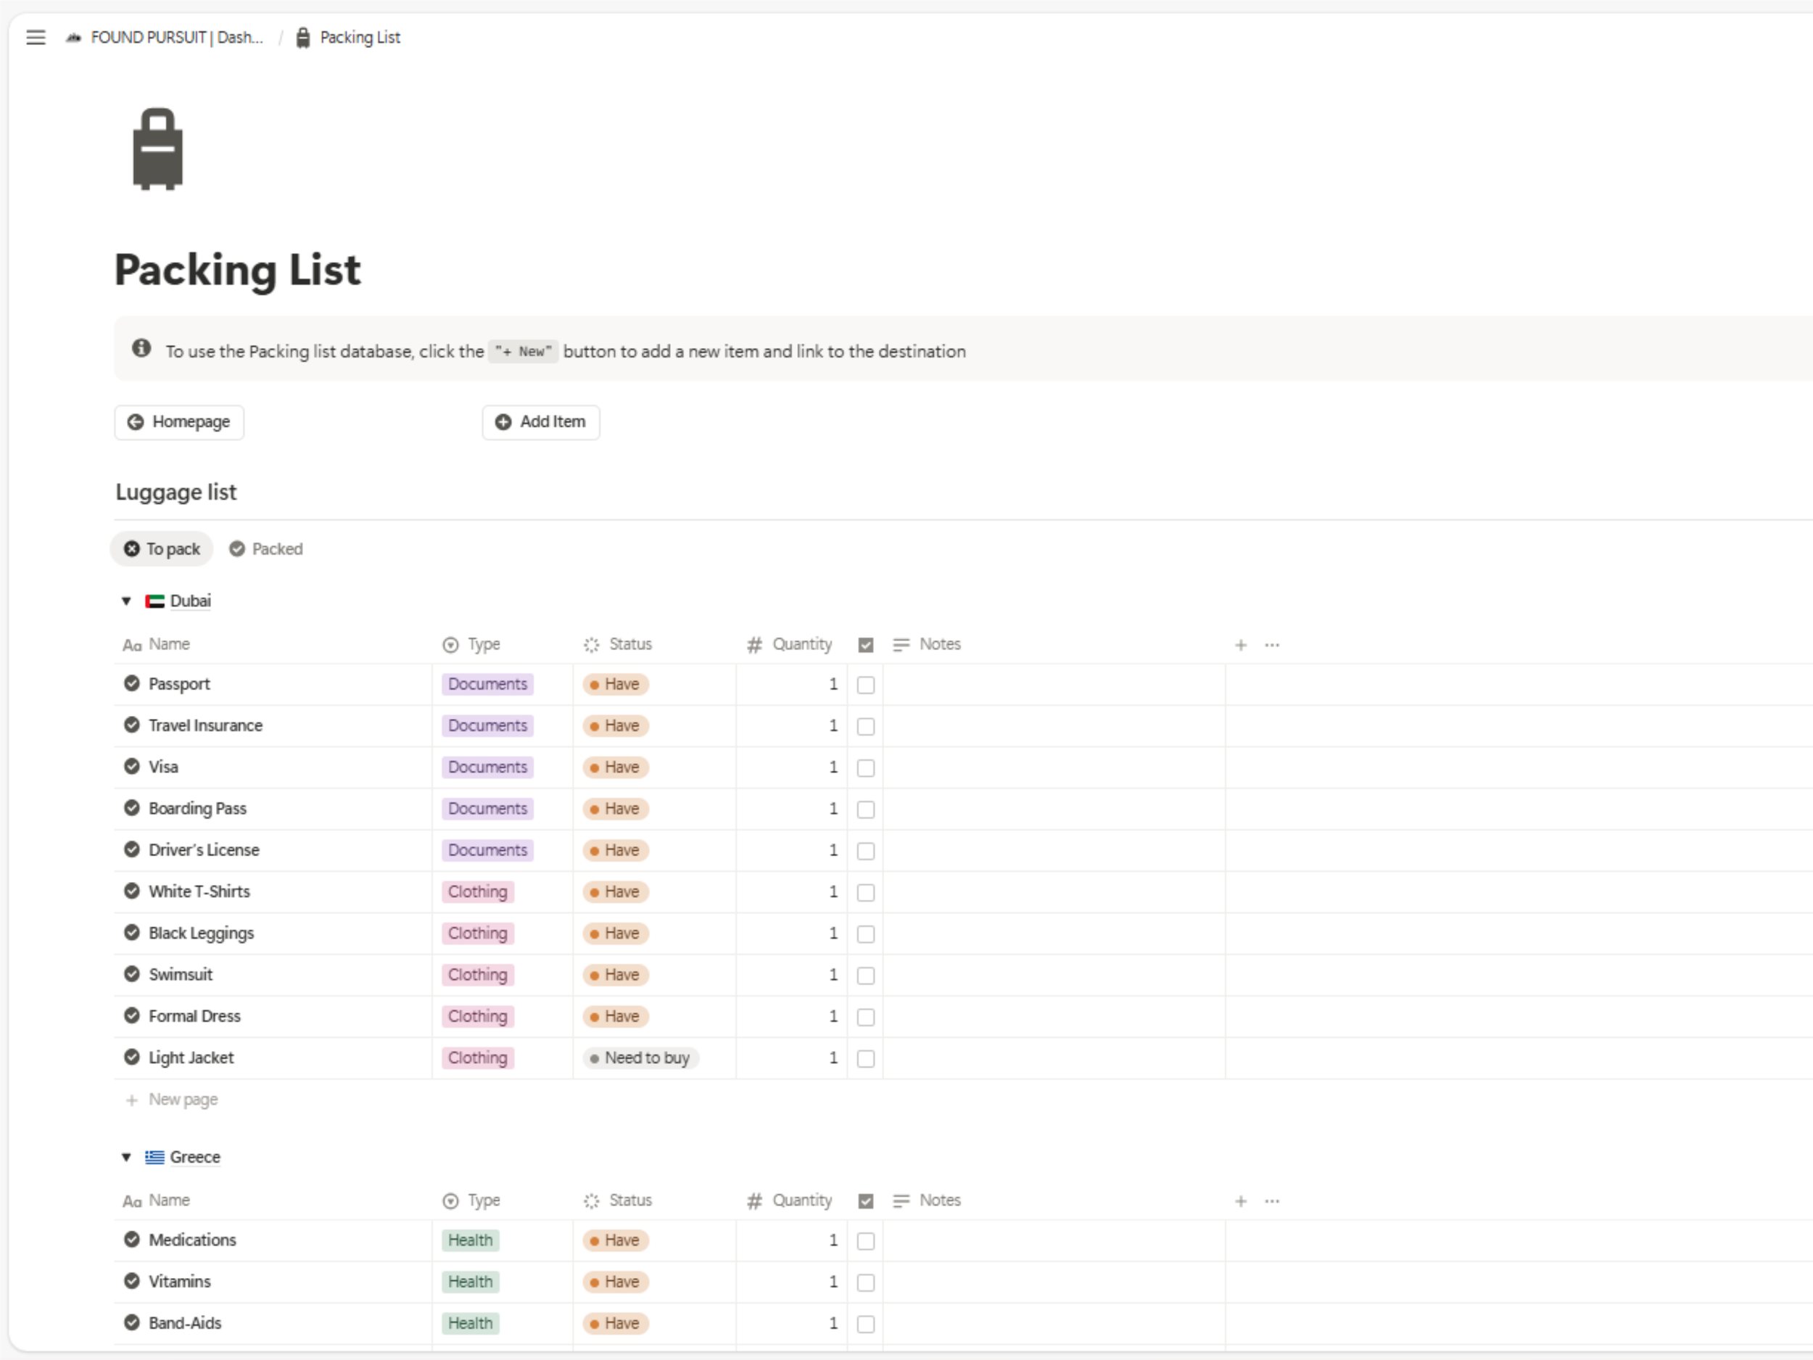Viewport: 1813px width, 1360px height.
Task: Collapse the Greece group triangle
Action: click(x=126, y=1158)
